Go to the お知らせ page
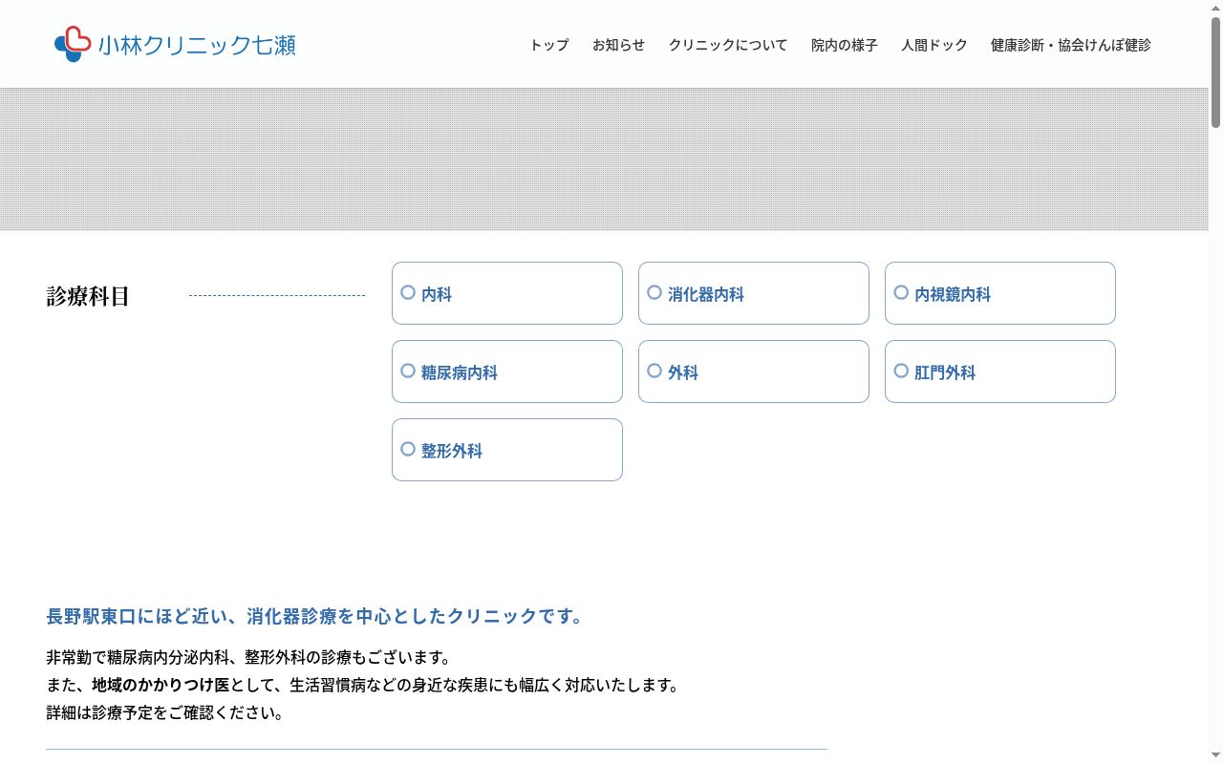 click(x=618, y=45)
